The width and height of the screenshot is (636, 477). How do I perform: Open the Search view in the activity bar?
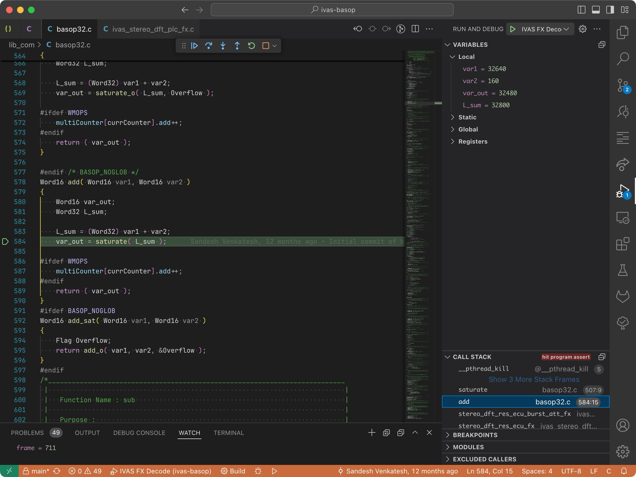tap(623, 59)
